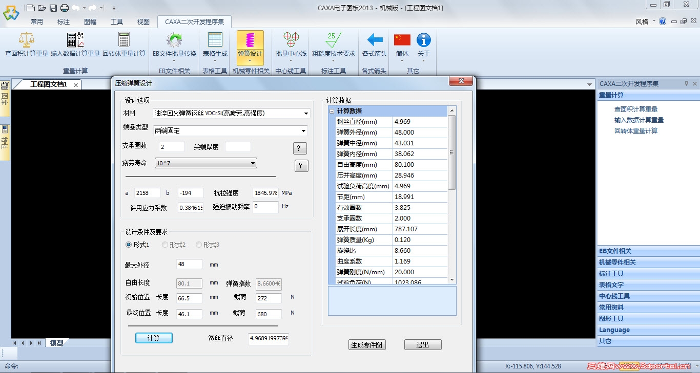Collapse the 计算数据 tree header
The image size is (700, 373).
pyautogui.click(x=332, y=111)
